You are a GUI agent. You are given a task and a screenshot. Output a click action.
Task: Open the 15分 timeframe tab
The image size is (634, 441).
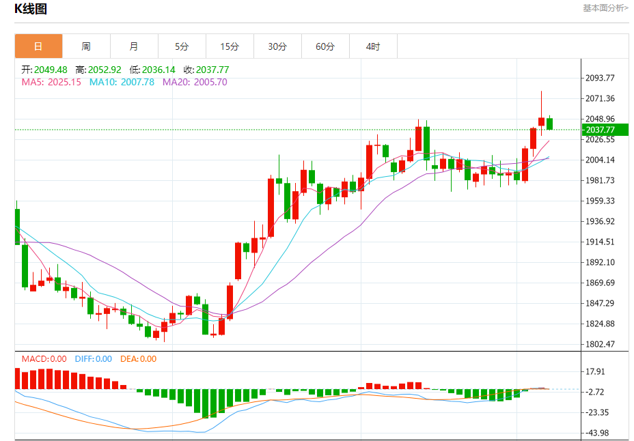(230, 46)
